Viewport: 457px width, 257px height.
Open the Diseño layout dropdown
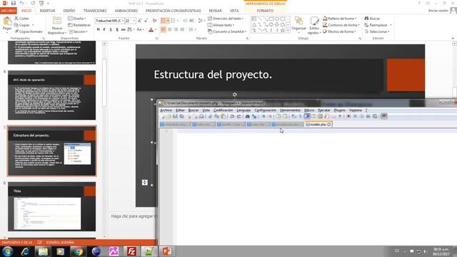(77, 19)
